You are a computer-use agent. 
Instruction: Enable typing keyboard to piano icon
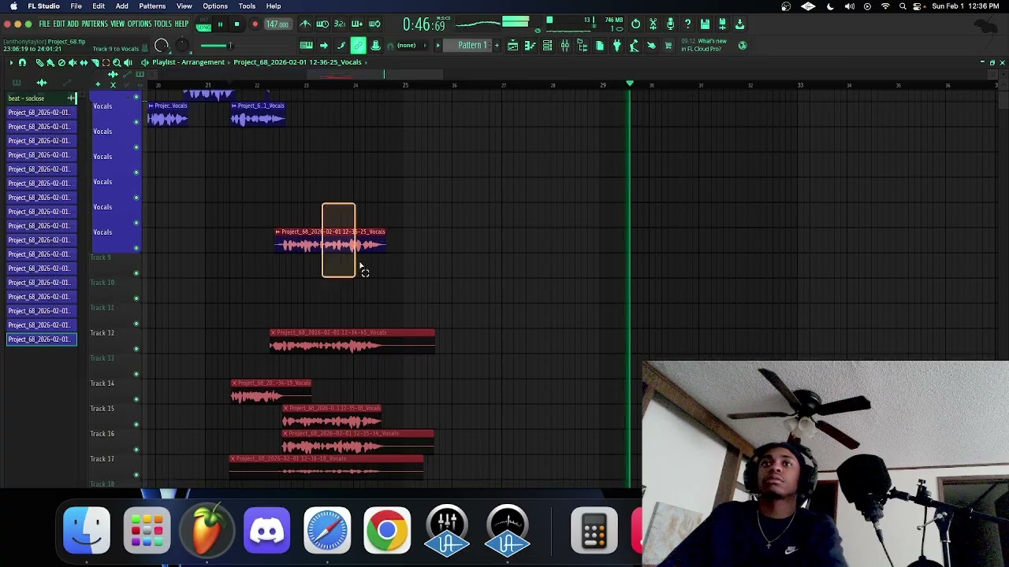(x=307, y=46)
